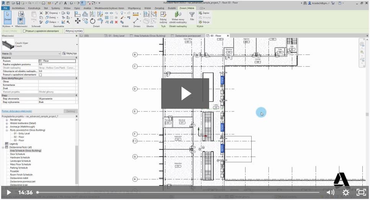
Task: Collapse the Etapy properties section
Action: pyautogui.click(x=76, y=95)
